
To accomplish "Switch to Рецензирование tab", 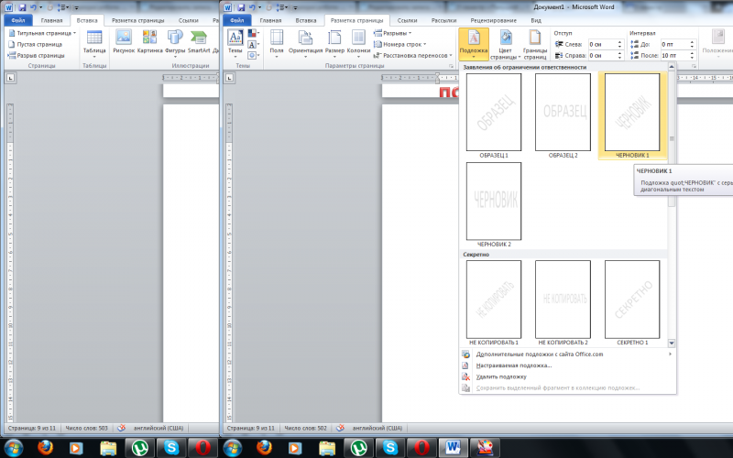I will (493, 20).
